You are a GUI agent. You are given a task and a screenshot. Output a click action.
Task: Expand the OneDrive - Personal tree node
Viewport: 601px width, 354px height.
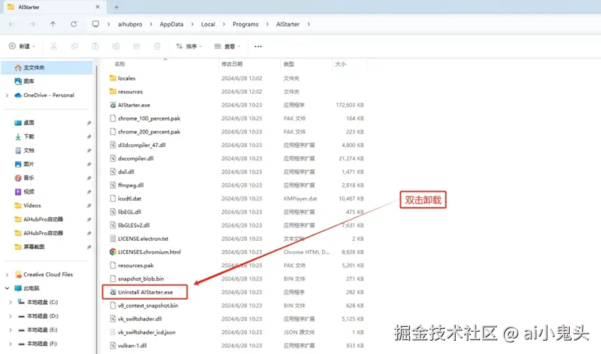(x=7, y=95)
